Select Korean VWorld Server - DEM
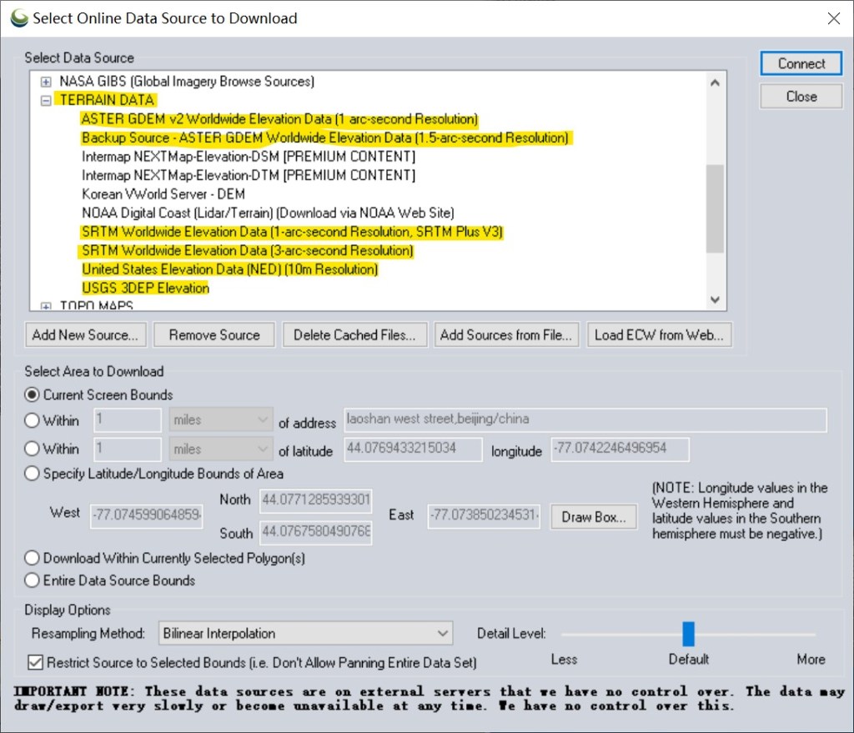This screenshot has height=733, width=854. click(x=163, y=194)
